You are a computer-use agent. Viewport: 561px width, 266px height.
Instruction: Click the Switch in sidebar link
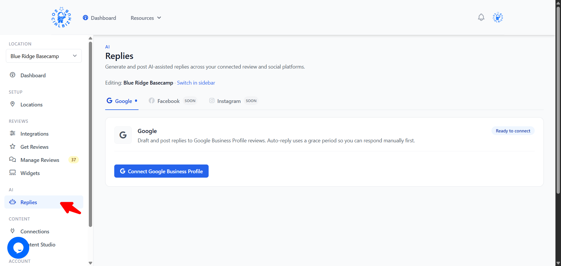[x=196, y=83]
